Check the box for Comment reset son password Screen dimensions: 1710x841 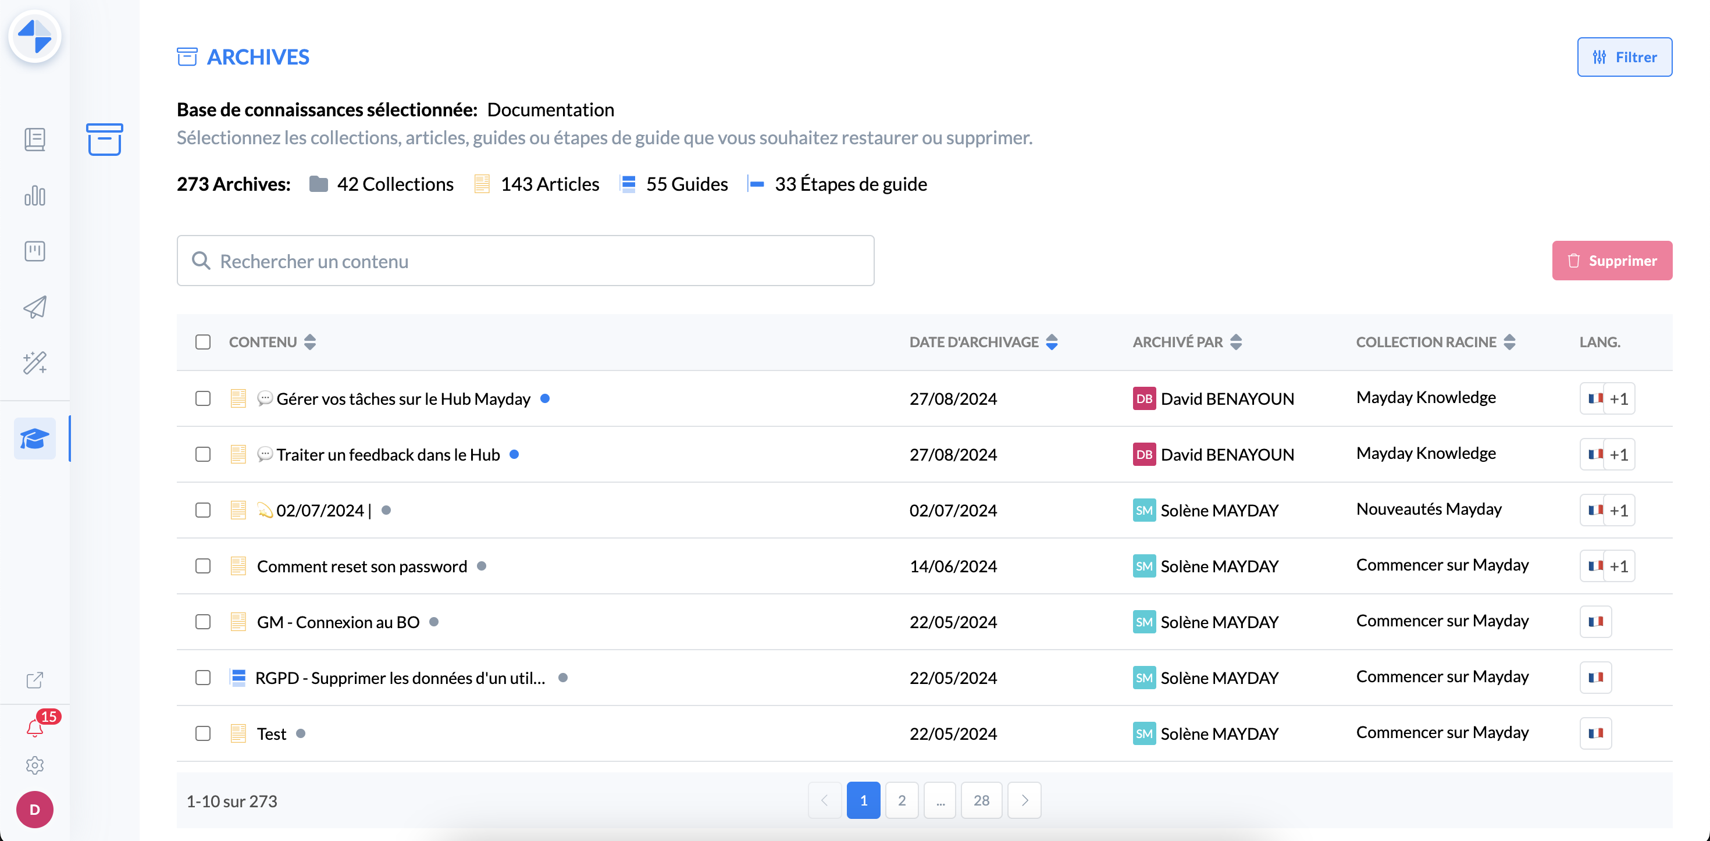point(203,565)
